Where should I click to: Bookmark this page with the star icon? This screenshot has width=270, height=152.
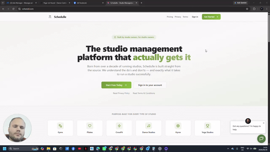tap(247, 9)
